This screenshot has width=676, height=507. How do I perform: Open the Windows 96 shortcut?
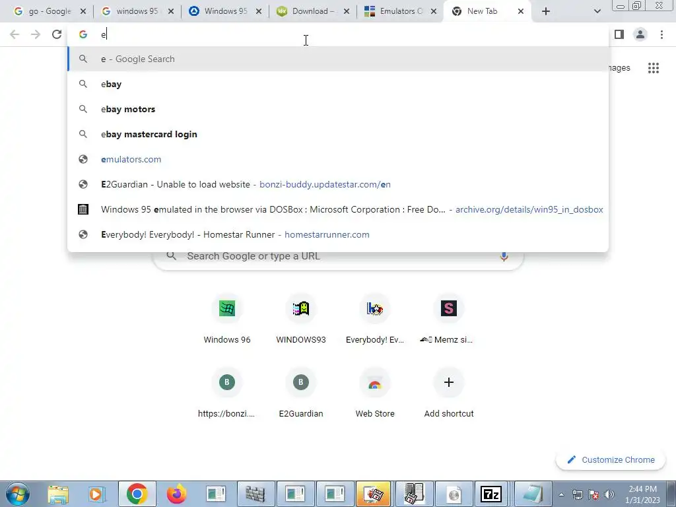click(227, 318)
